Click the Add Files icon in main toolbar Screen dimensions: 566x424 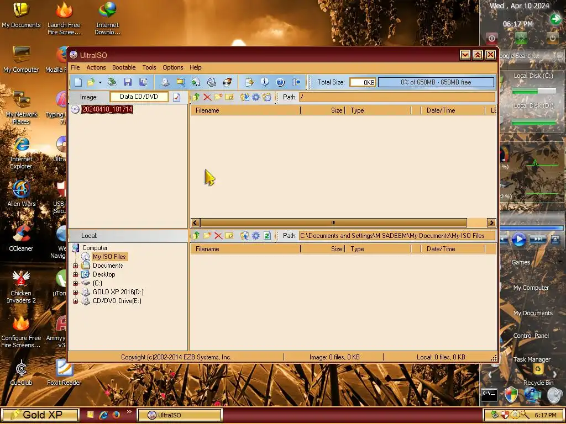coord(249,82)
